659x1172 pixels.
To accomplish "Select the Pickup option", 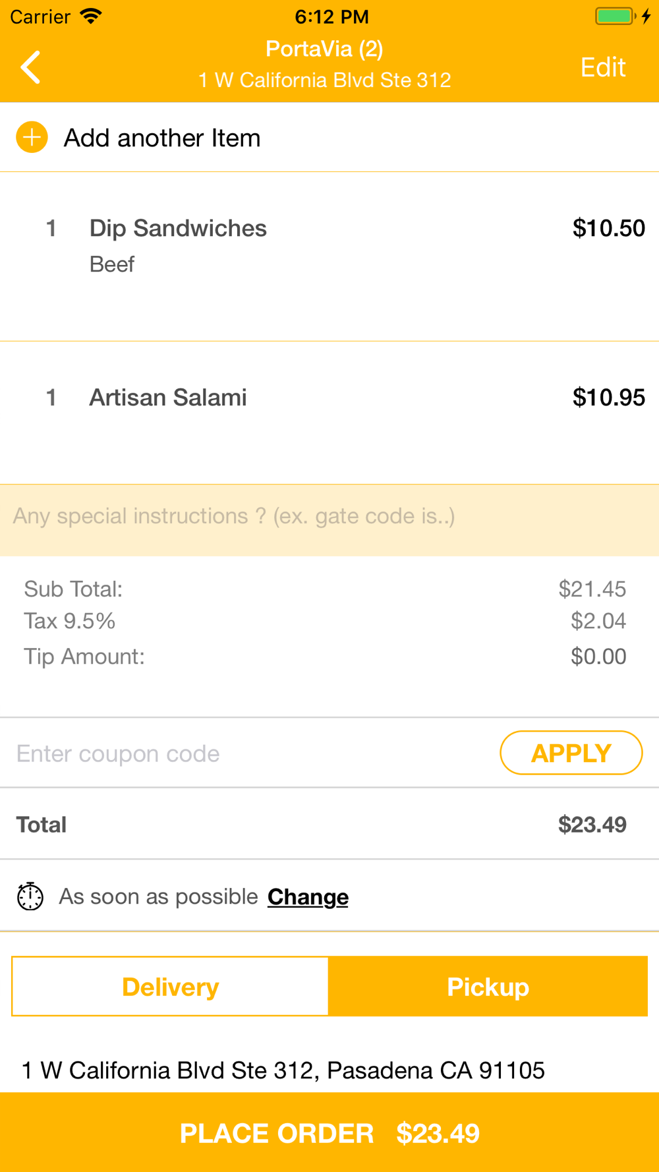I will (488, 987).
